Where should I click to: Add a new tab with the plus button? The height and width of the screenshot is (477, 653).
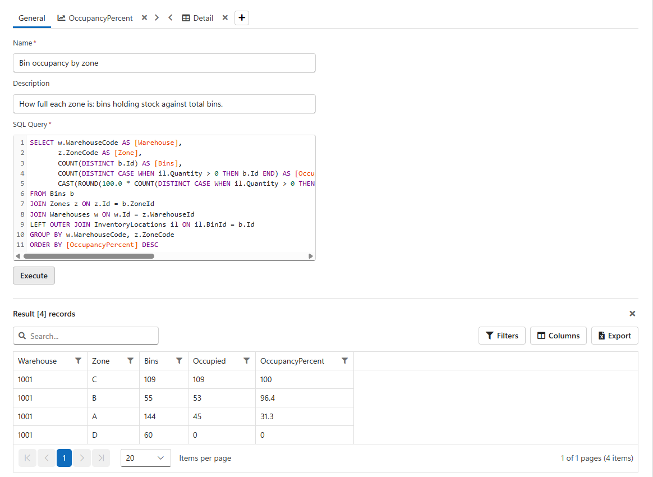click(x=242, y=18)
